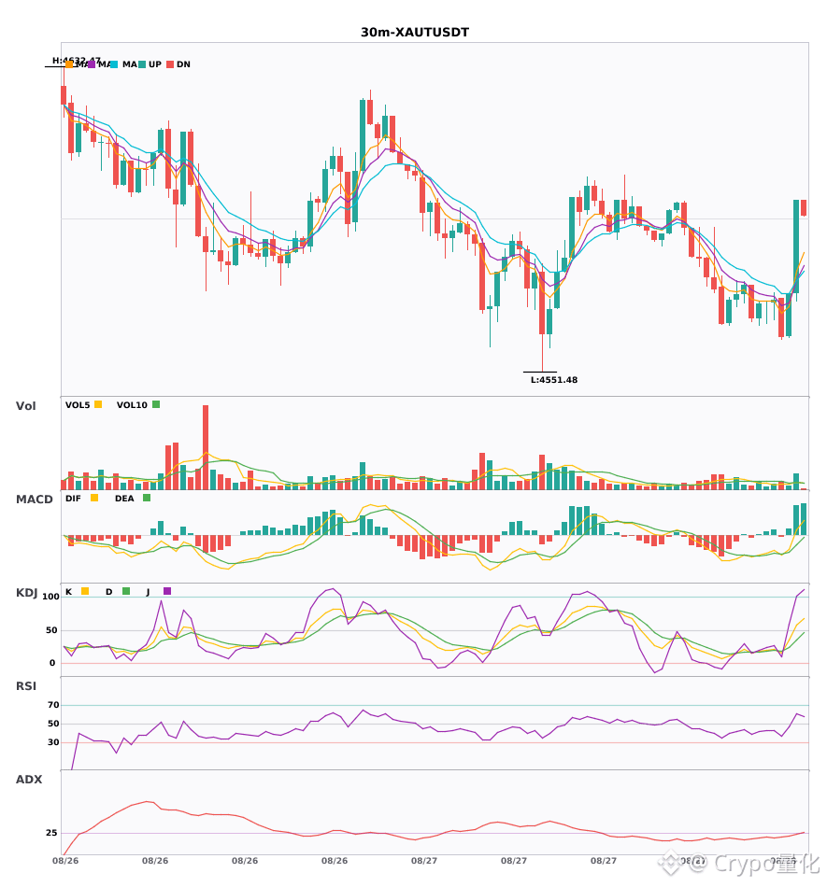
Task: Select the red DN legend swatch
Action: tap(170, 64)
